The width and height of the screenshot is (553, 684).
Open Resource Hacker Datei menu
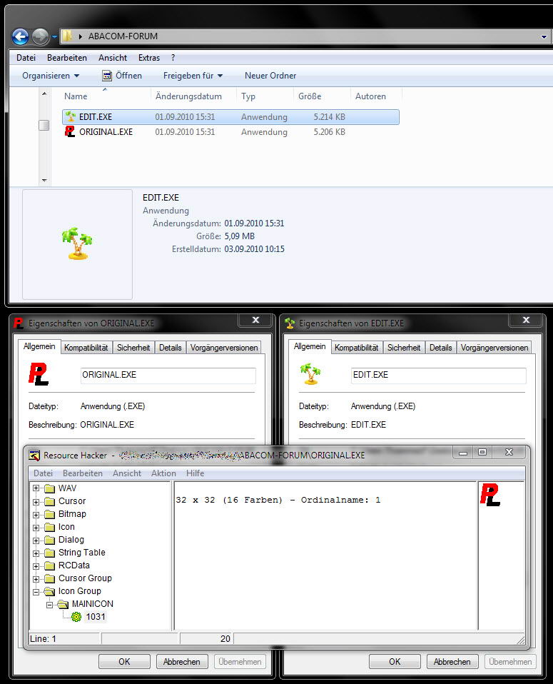tap(44, 473)
